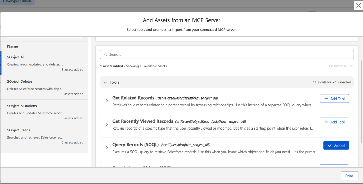Image resolution: width=363 pixels, height=184 pixels.
Task: Add the Get Recently Viewed Records tool
Action: (x=334, y=122)
